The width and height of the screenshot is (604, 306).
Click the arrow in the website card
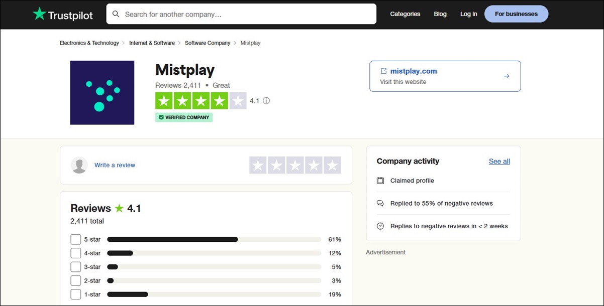(x=507, y=76)
